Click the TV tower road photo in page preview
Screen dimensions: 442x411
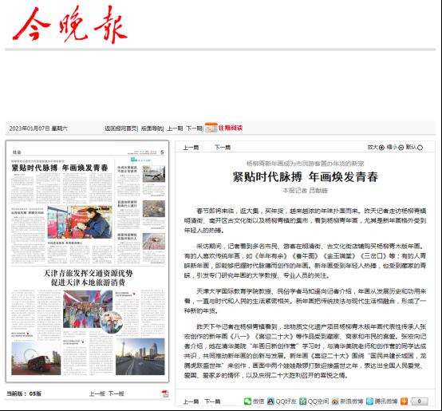pyautogui.click(x=140, y=357)
